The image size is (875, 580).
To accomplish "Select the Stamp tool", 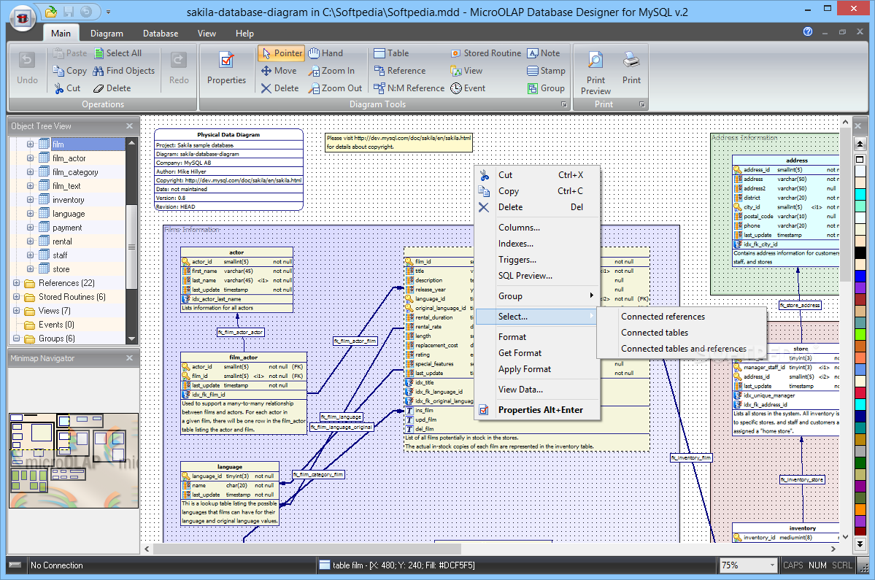I will click(546, 71).
